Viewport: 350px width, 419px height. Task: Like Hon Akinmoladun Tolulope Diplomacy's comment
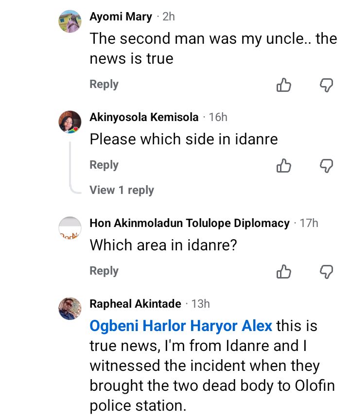pos(283,272)
